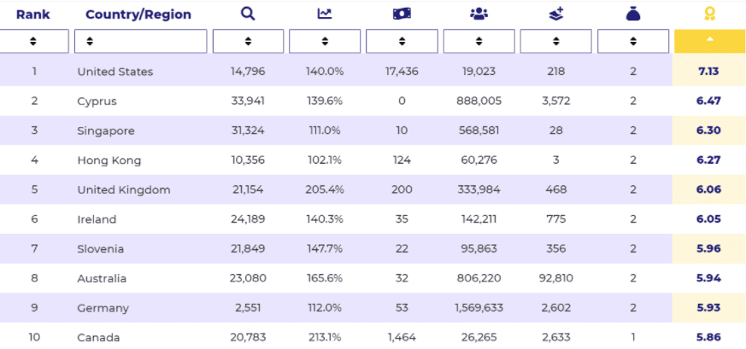Select the United States row
The width and height of the screenshot is (746, 349).
coord(115,72)
